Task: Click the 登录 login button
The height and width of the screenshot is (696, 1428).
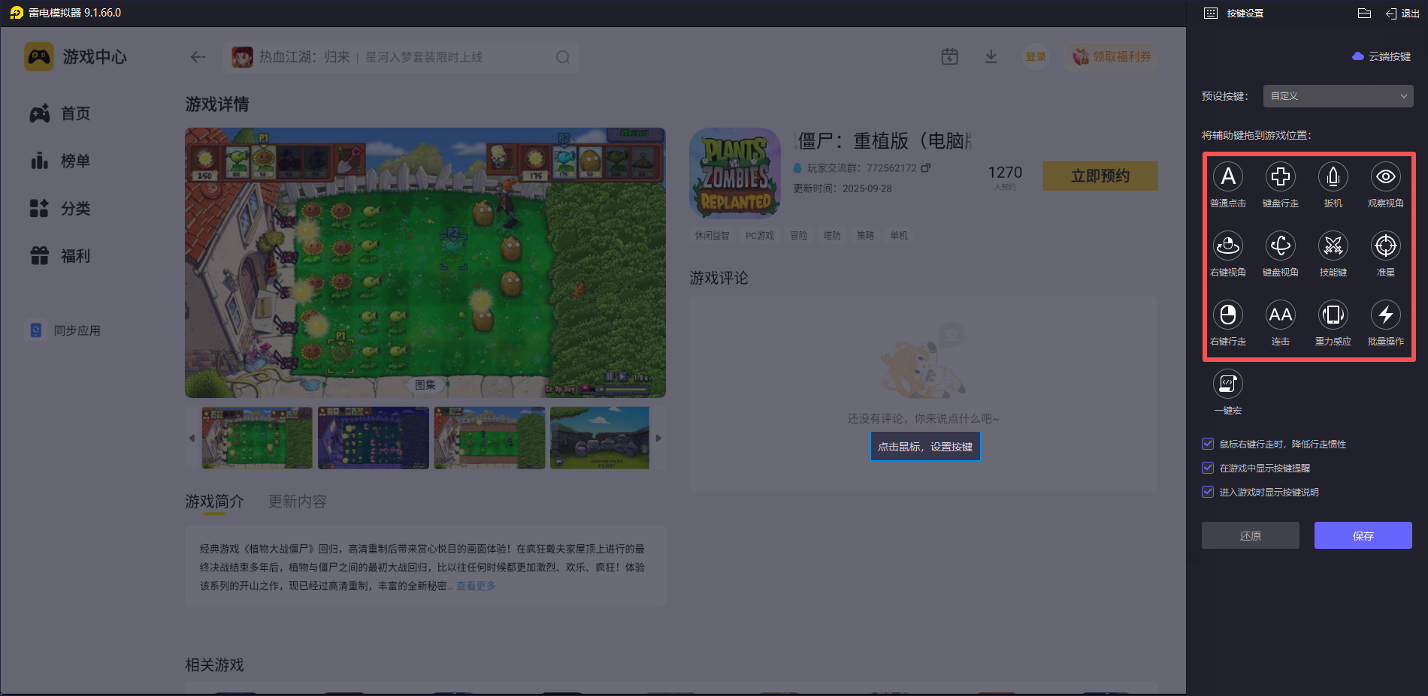Action: (x=1036, y=56)
